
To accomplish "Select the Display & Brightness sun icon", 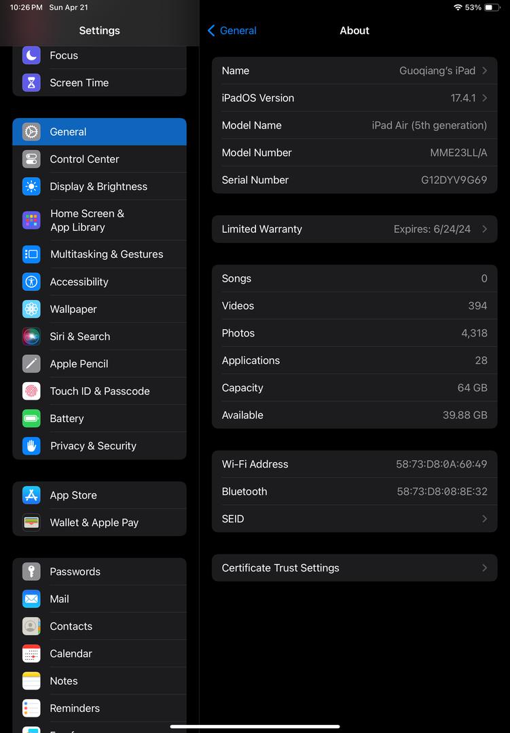I will [31, 187].
